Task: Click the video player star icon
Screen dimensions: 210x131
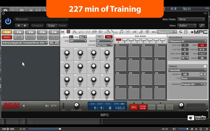Action: [196, 129]
